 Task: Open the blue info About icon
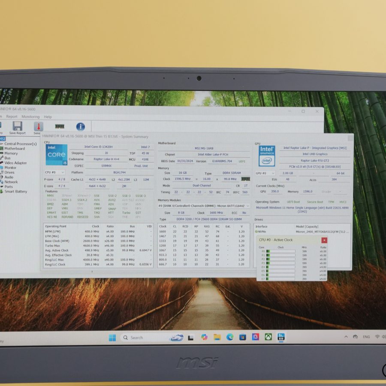(81, 127)
